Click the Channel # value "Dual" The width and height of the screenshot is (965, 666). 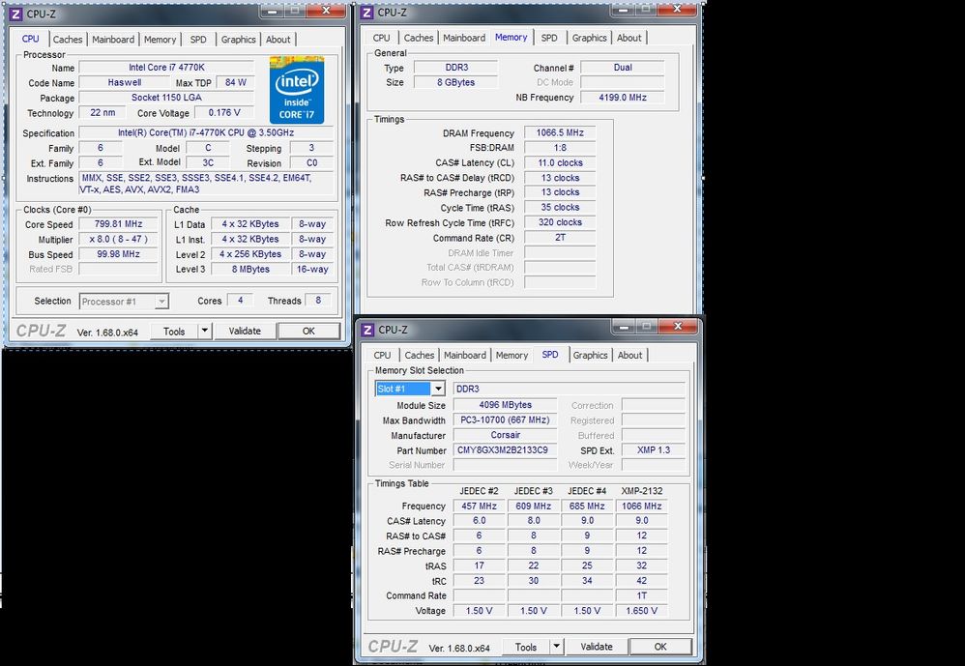(x=623, y=68)
